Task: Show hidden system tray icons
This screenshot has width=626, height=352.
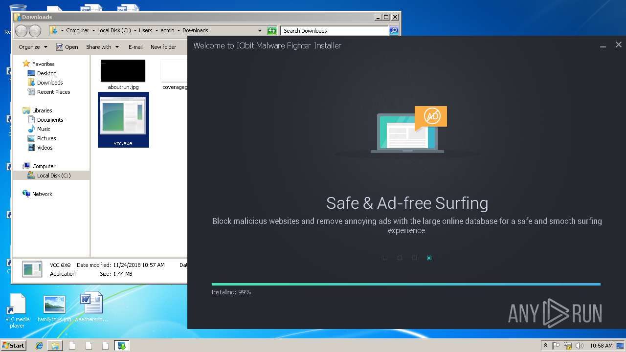Action: [546, 346]
